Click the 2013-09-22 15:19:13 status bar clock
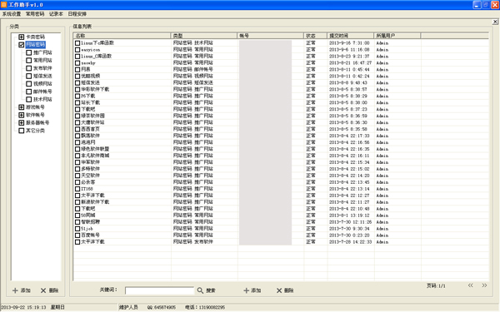Image resolution: width=500 pixels, height=312 pixels. pyautogui.click(x=23, y=307)
